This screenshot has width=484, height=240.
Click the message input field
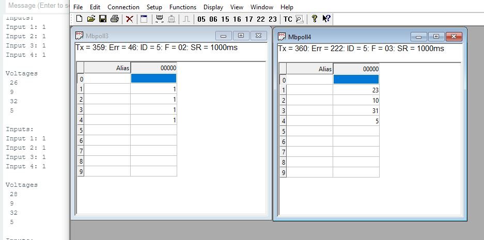35,6
